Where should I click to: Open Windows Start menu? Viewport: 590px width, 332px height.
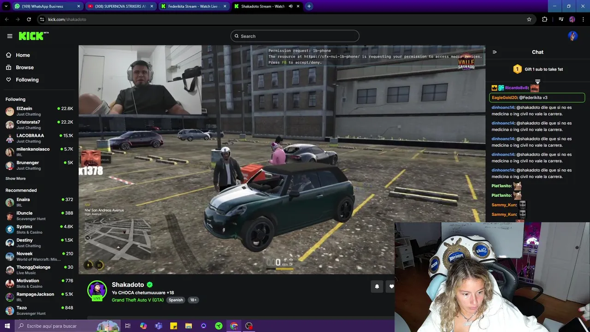click(7, 326)
